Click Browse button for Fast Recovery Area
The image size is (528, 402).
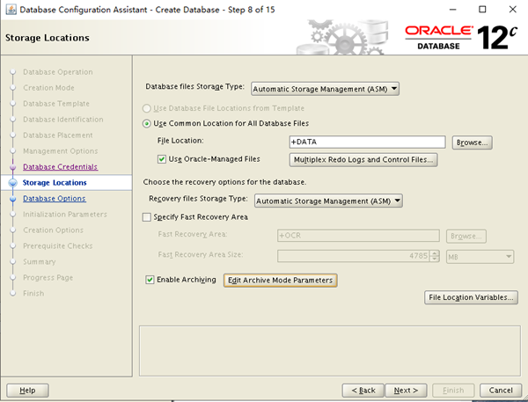click(466, 237)
